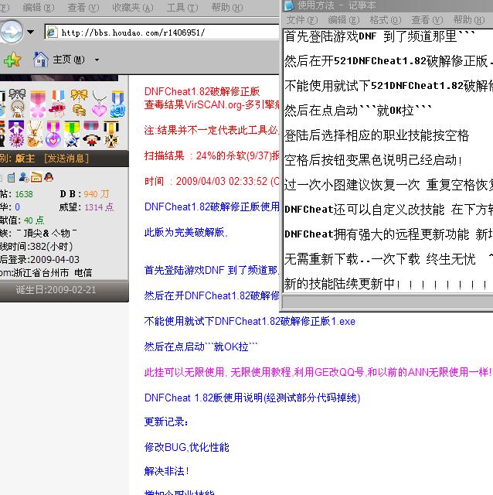Image resolution: width=493 pixels, height=495 pixels.
Task: Open the navigation history dropdown beside forward button
Action: (31, 32)
